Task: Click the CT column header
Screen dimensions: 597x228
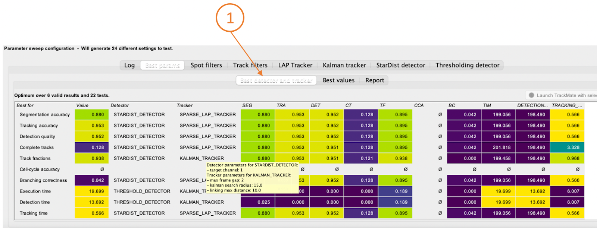Action: point(348,105)
